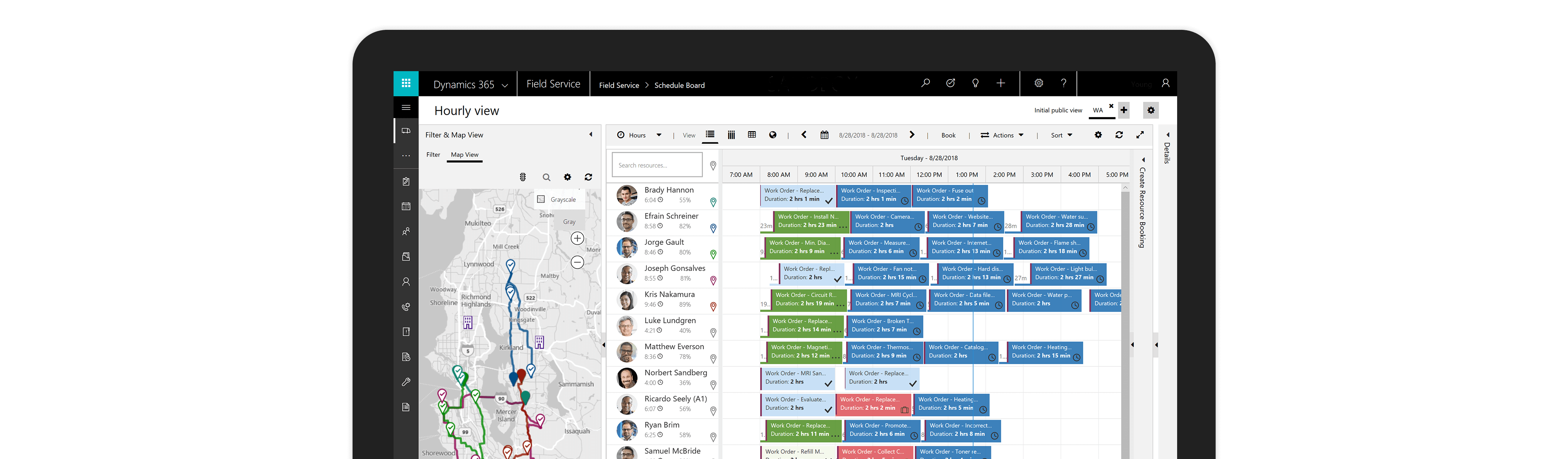Toggle Brady Hannon's map pin
This screenshot has width=1568, height=459.
(713, 202)
